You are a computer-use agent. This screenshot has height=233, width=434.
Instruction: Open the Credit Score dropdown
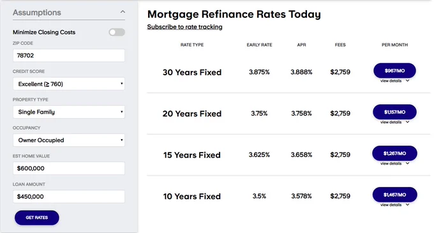pos(69,84)
